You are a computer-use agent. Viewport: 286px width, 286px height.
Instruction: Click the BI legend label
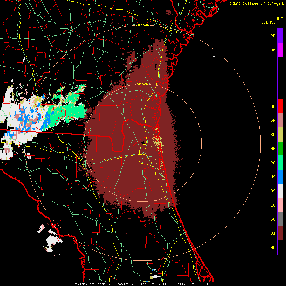pyautogui.click(x=273, y=233)
